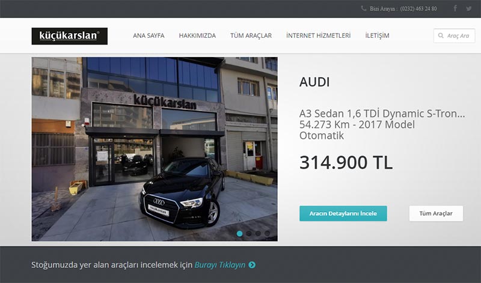481x283 pixels.
Task: Click the magnifier icon in search box
Action: click(441, 35)
